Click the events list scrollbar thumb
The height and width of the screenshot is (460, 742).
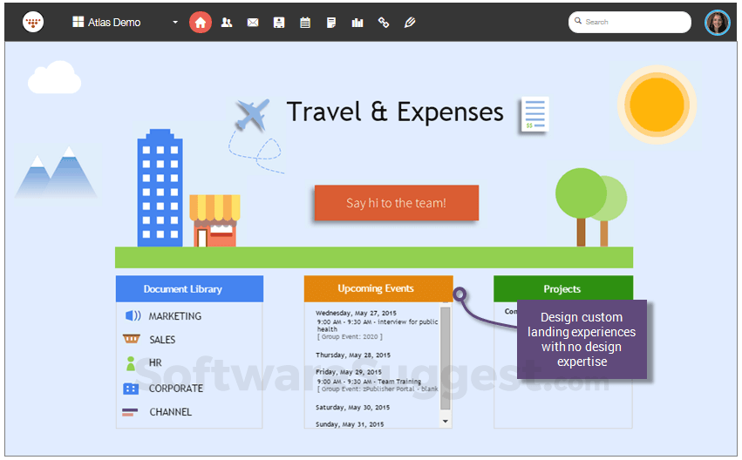(446, 358)
